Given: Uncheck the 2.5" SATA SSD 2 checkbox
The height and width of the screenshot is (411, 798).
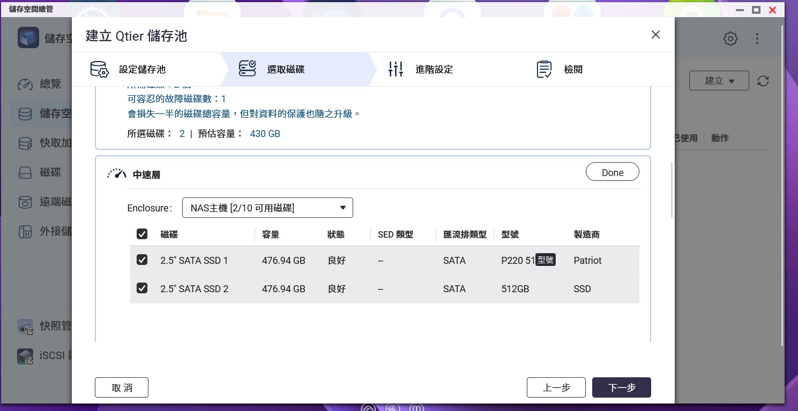Looking at the screenshot, I should 142,288.
